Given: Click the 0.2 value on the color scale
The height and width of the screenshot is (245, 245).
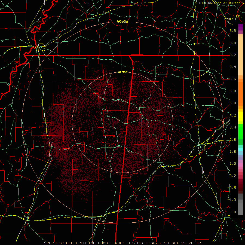Looking at the screenshot, I should (233, 176).
